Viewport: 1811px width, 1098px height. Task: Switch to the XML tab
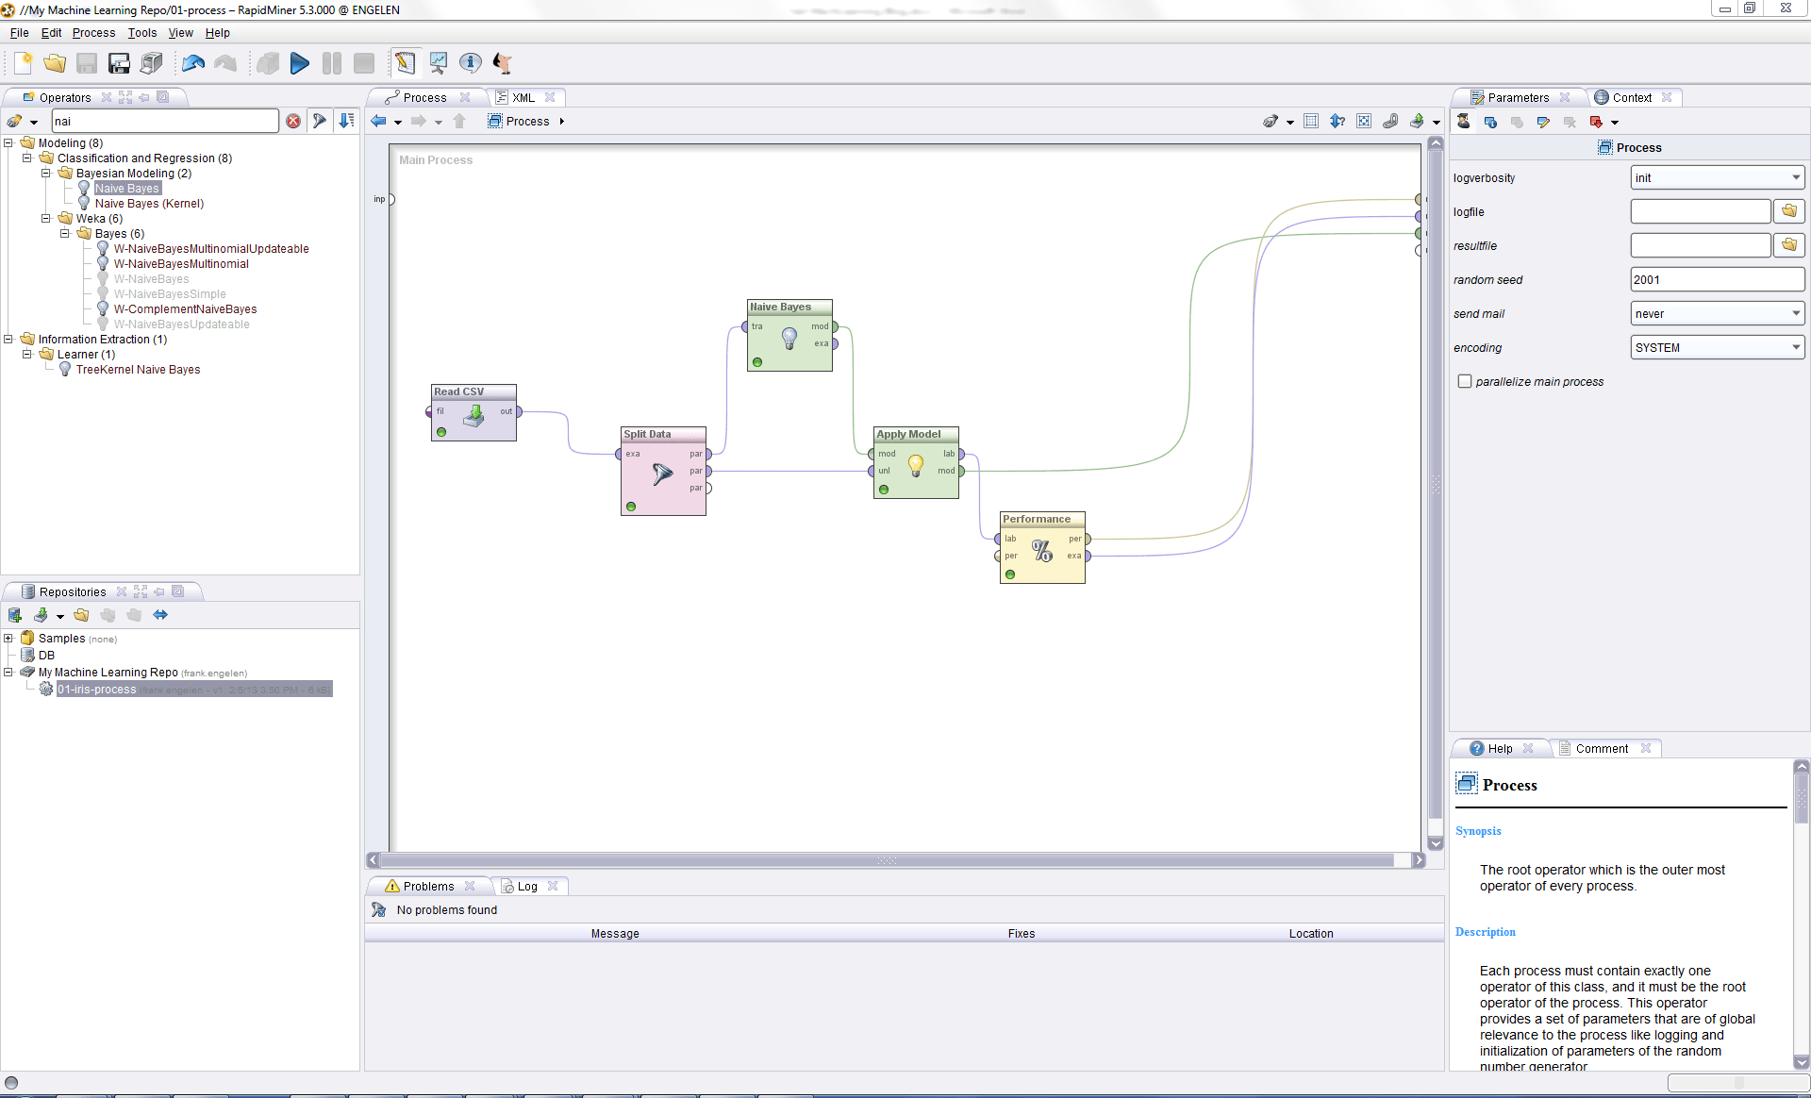pyautogui.click(x=523, y=97)
